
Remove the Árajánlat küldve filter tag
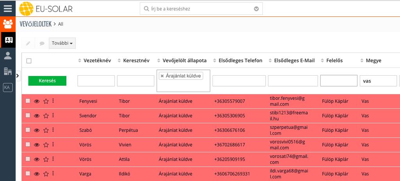click(162, 76)
